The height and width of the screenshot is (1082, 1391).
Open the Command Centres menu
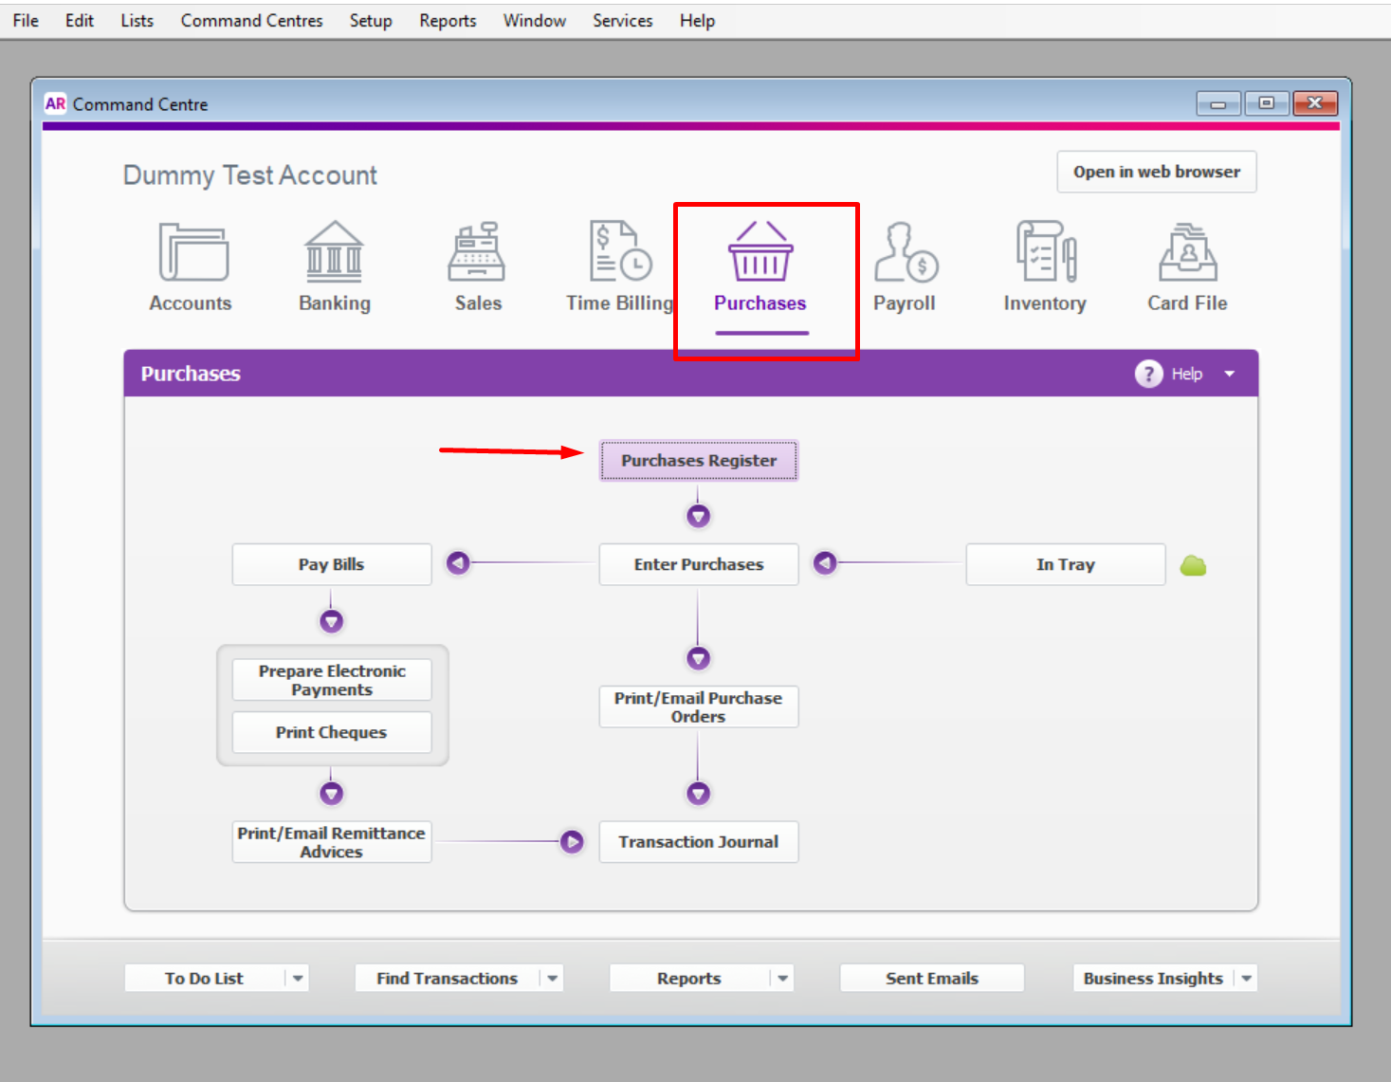(251, 21)
